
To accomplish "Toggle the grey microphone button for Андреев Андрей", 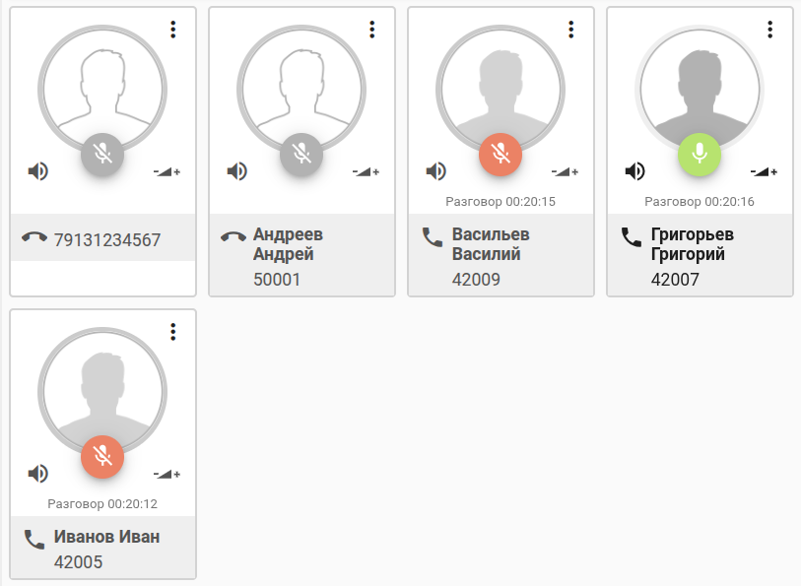I will [301, 154].
